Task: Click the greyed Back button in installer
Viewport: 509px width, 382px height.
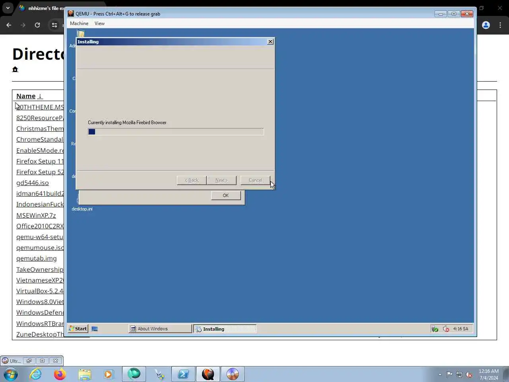Action: pyautogui.click(x=192, y=180)
